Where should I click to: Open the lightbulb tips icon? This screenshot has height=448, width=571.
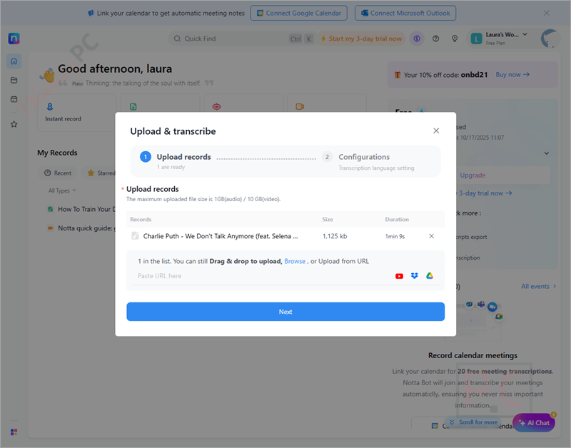click(x=455, y=39)
